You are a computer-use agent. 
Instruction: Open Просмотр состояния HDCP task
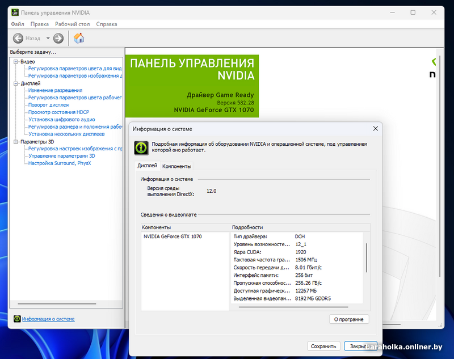[58, 112]
